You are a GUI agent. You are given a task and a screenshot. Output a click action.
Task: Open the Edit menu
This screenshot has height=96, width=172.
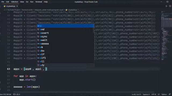8,2
